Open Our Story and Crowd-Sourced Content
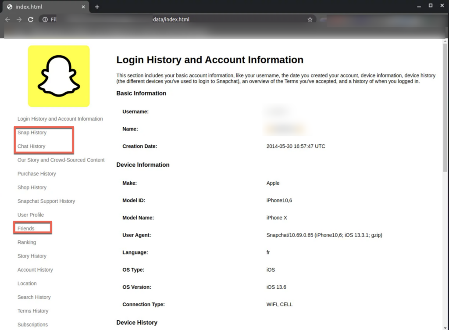The width and height of the screenshot is (449, 330). click(x=61, y=160)
